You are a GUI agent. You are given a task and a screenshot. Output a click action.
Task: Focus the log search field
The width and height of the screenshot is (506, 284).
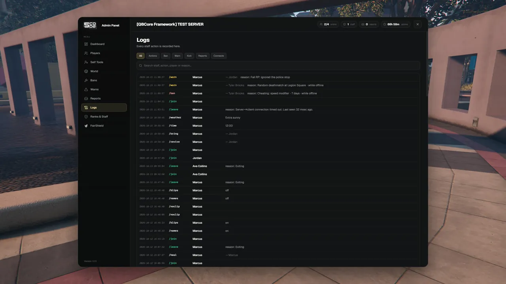278,65
